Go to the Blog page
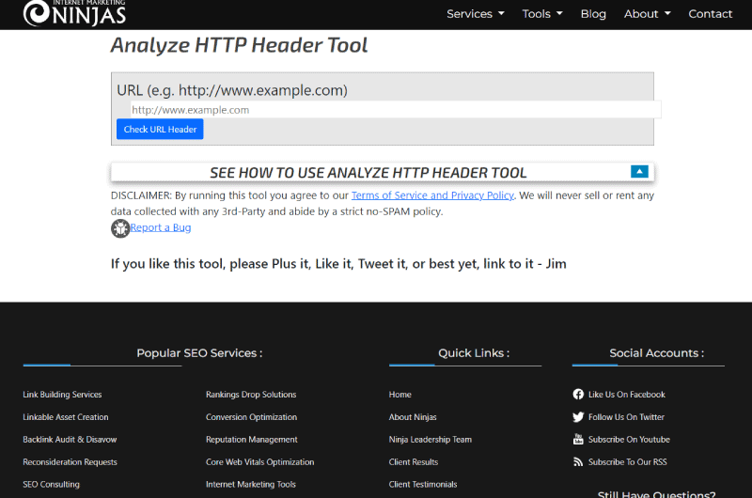The width and height of the screenshot is (752, 498). 593,14
